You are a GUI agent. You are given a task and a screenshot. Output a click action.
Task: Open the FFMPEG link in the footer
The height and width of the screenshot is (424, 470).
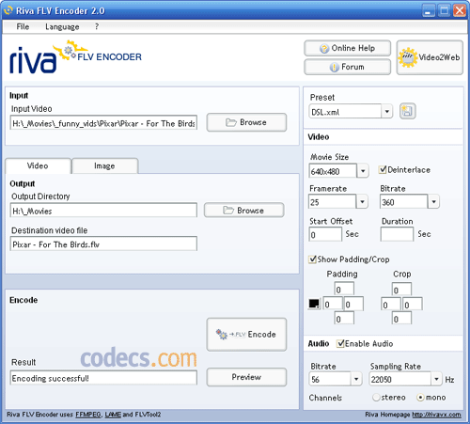pos(88,415)
